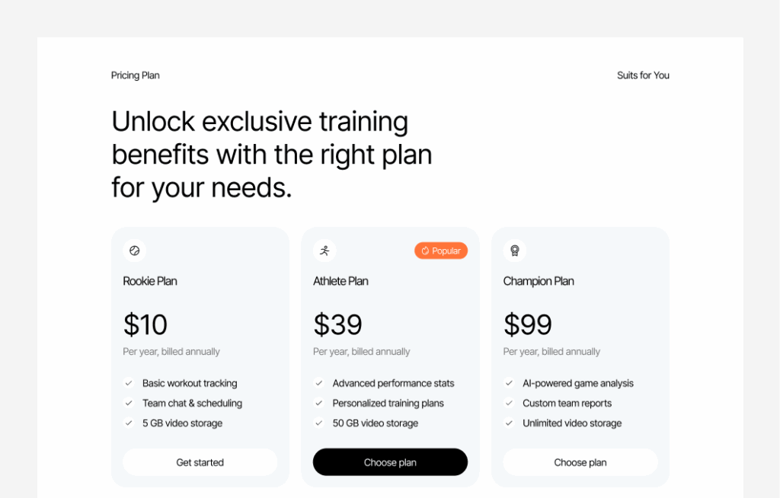Select the medal icon on the Champion Plan card

click(x=514, y=250)
